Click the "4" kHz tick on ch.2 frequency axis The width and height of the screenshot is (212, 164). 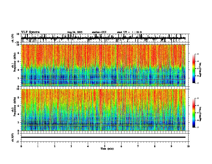click(18, 114)
